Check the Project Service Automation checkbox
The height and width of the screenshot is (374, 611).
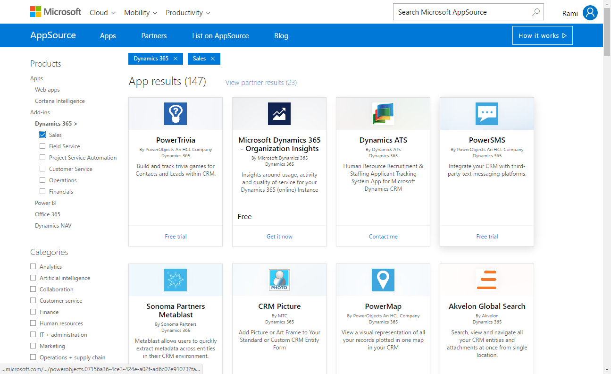(42, 158)
